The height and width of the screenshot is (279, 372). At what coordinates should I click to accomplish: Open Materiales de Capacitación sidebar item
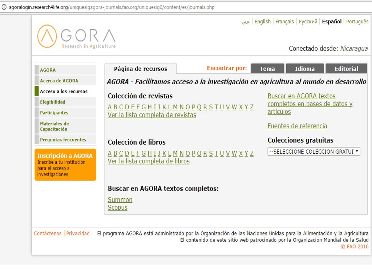65,126
